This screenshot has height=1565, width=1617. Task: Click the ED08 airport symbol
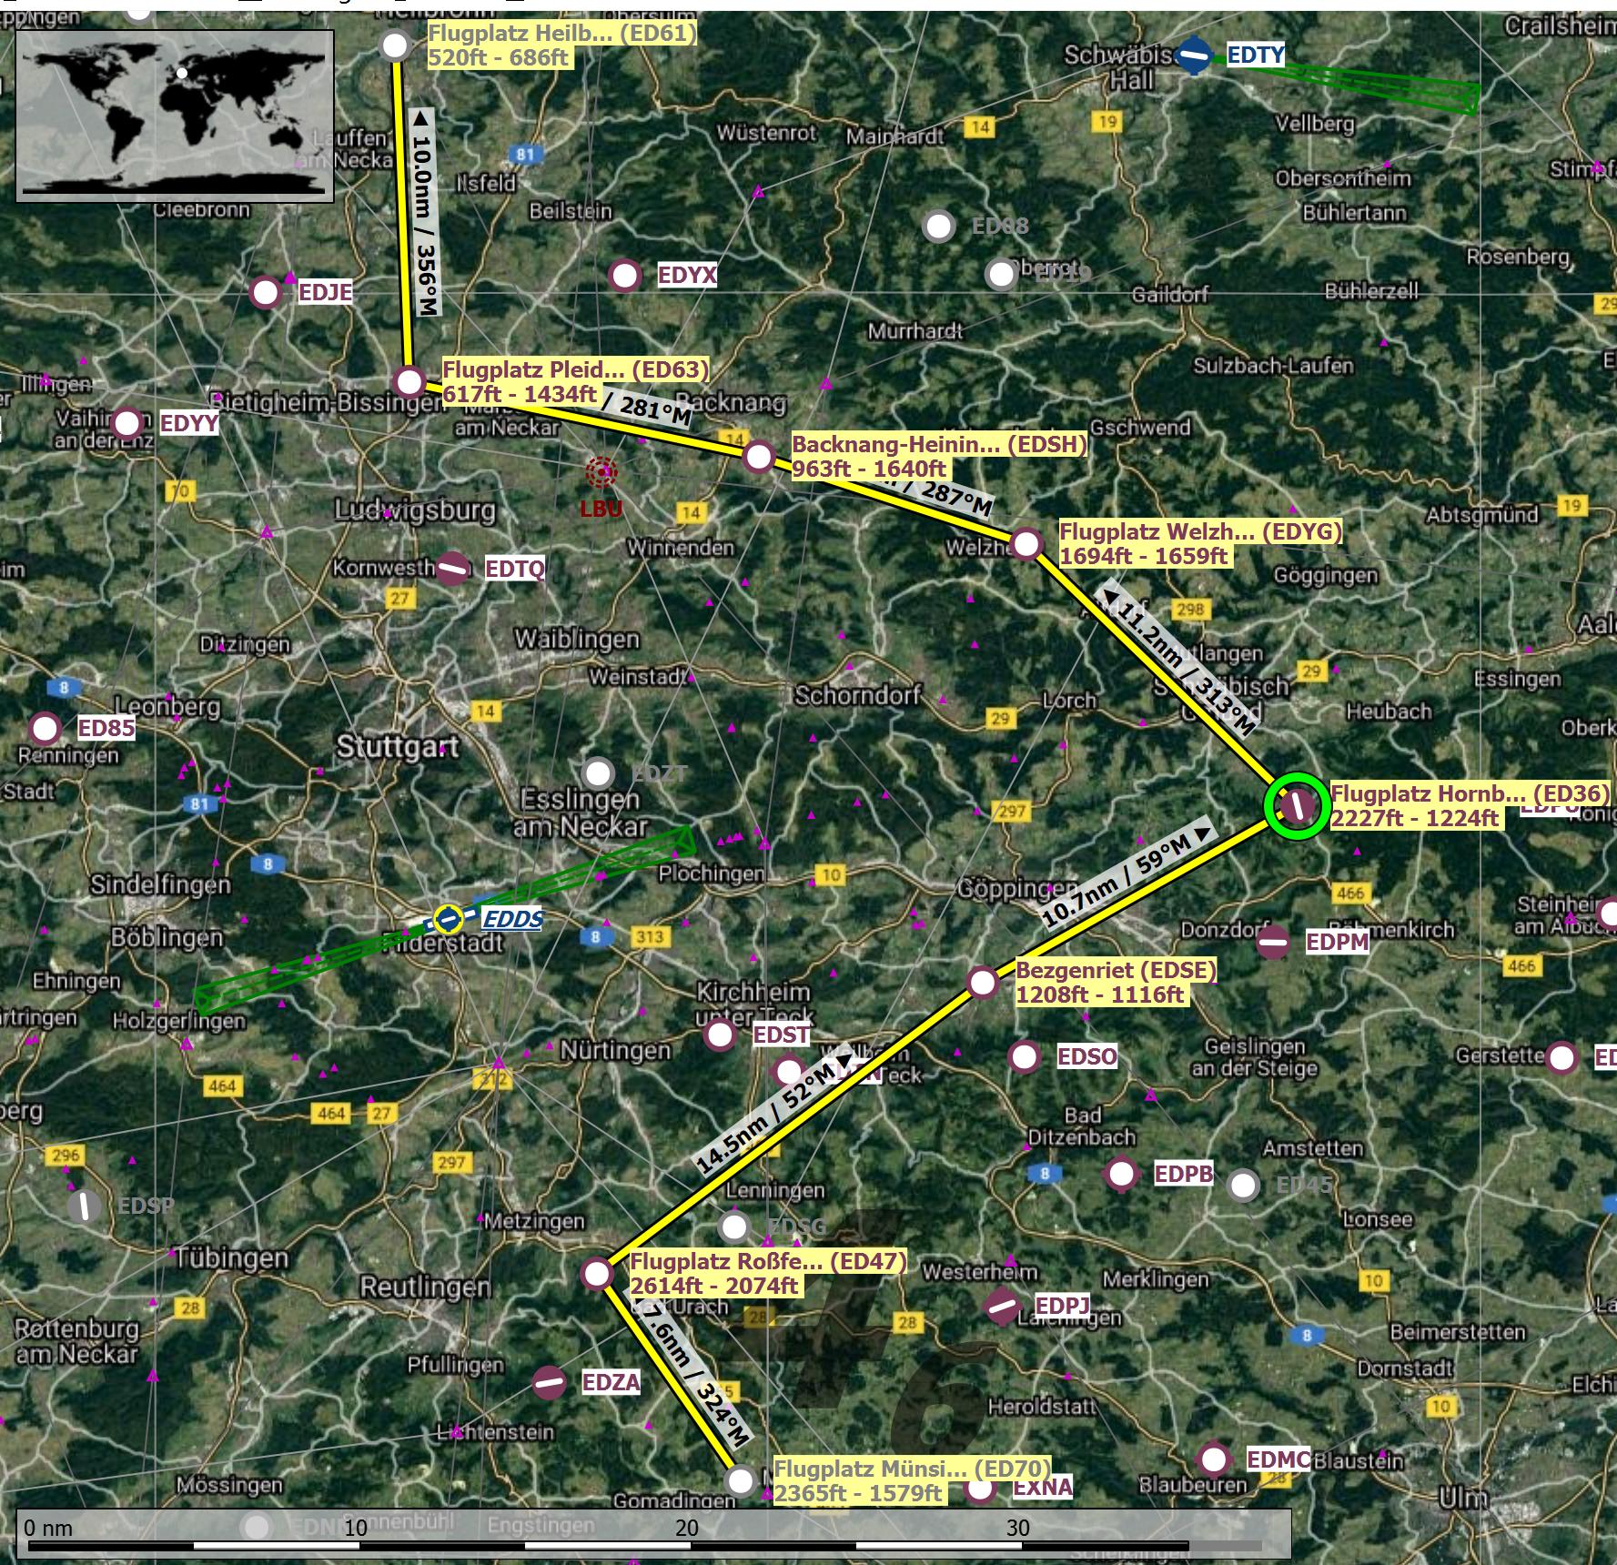coord(939,226)
